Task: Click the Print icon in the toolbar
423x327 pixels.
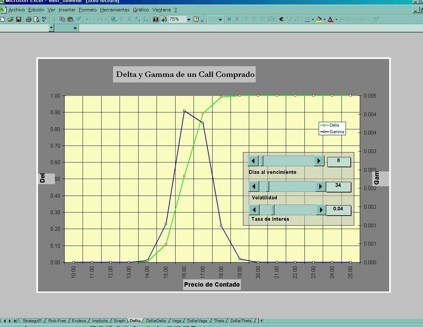Action: 29,19
